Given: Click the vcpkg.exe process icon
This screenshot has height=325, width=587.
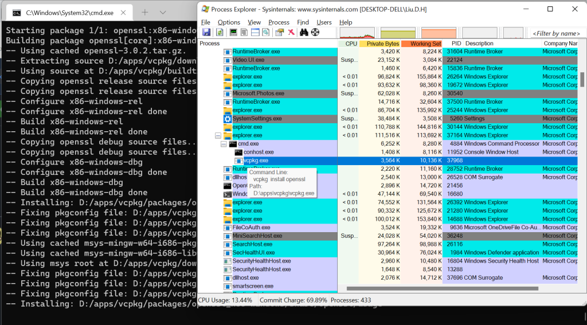Looking at the screenshot, I should pos(239,160).
